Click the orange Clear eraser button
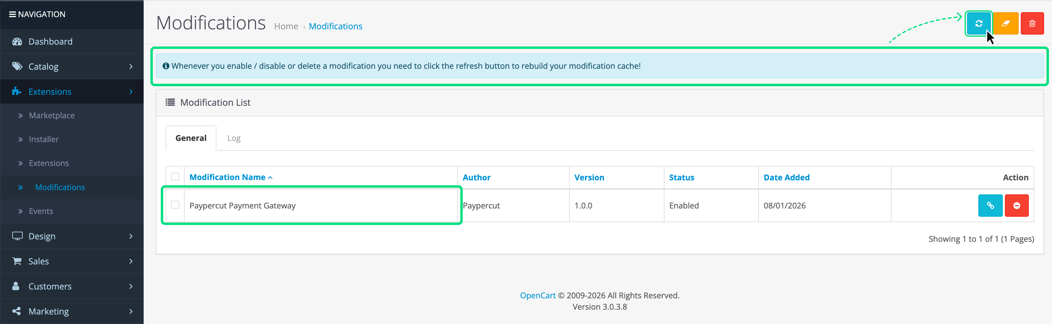Viewport: 1052px width, 324px height. [1006, 24]
